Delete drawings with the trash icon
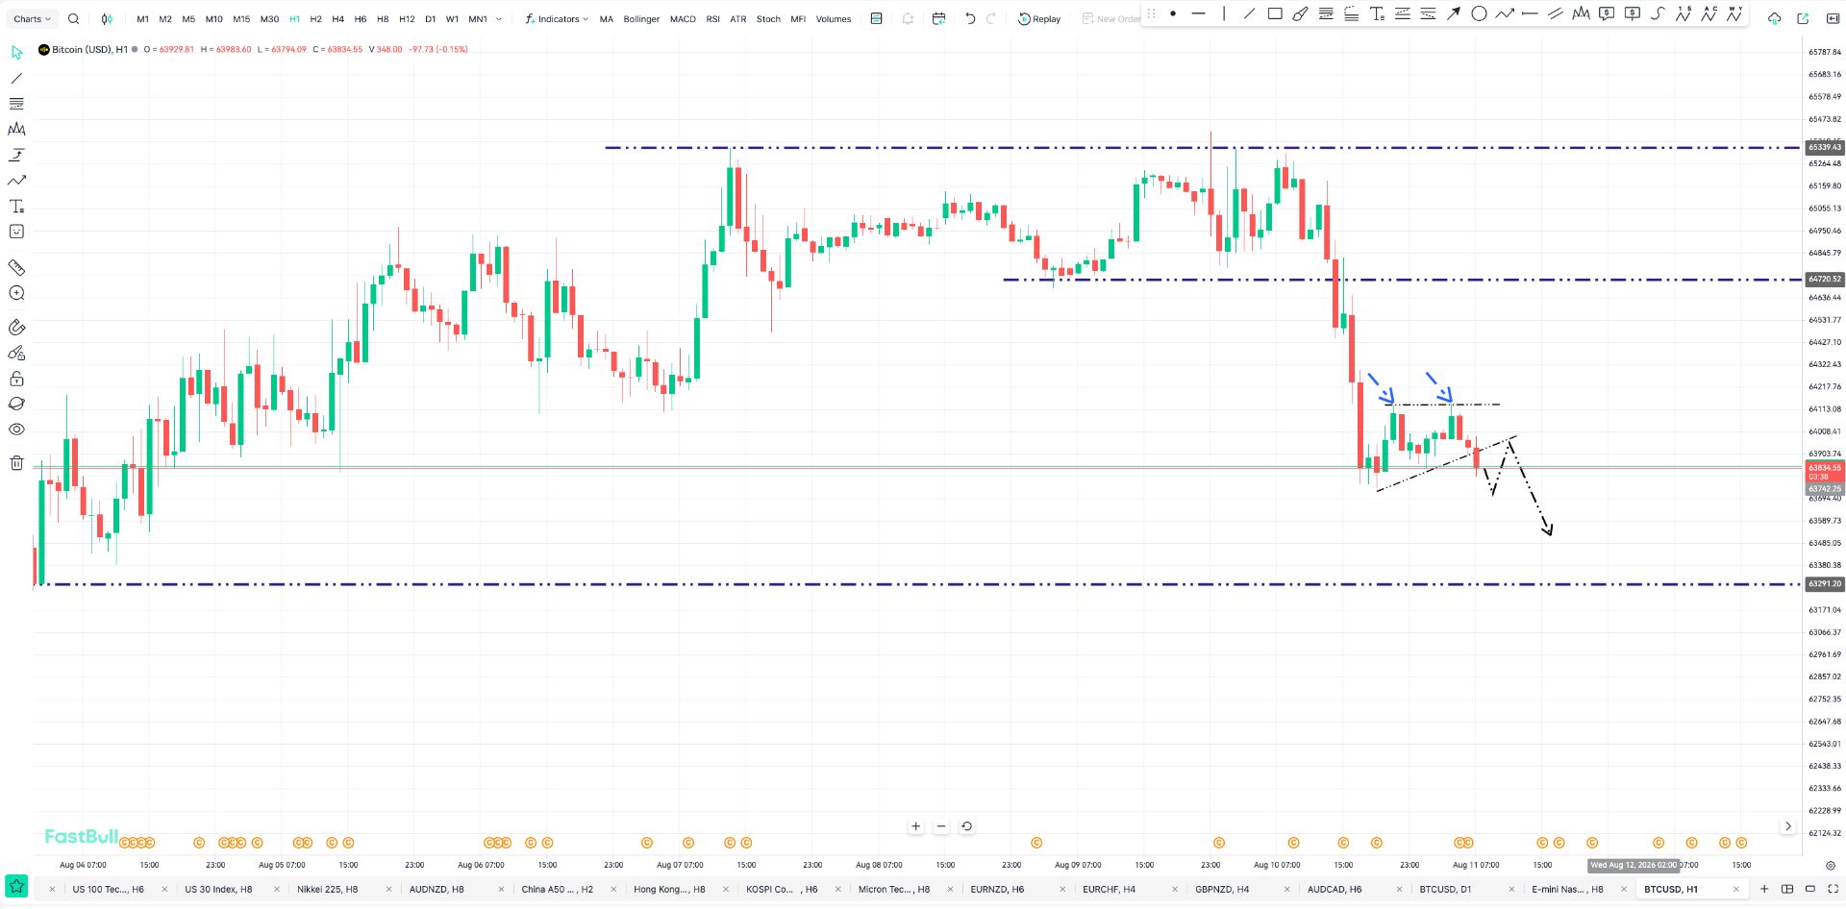 pyautogui.click(x=16, y=463)
